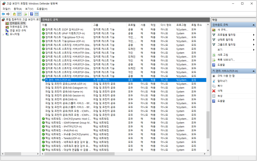Click the green check icon of 핵심 네트워킹 - Teredo(UDP-In)
This screenshot has height=161, width=257.
point(43,138)
